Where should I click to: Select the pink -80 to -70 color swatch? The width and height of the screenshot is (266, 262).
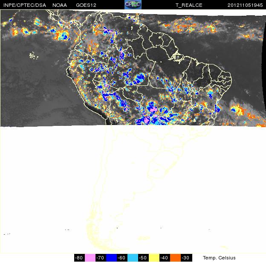[x=90, y=258]
